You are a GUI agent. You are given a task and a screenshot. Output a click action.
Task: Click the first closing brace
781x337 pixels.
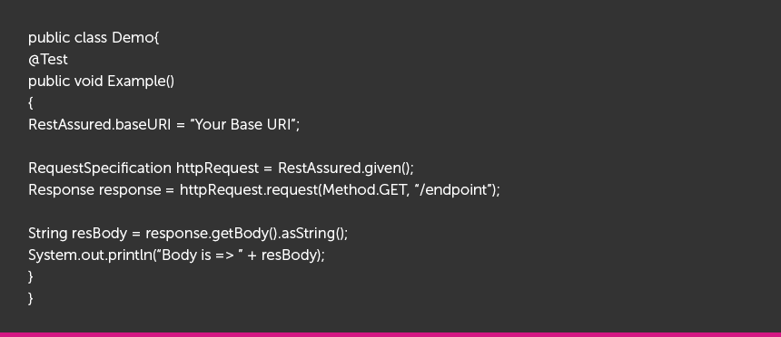point(31,276)
